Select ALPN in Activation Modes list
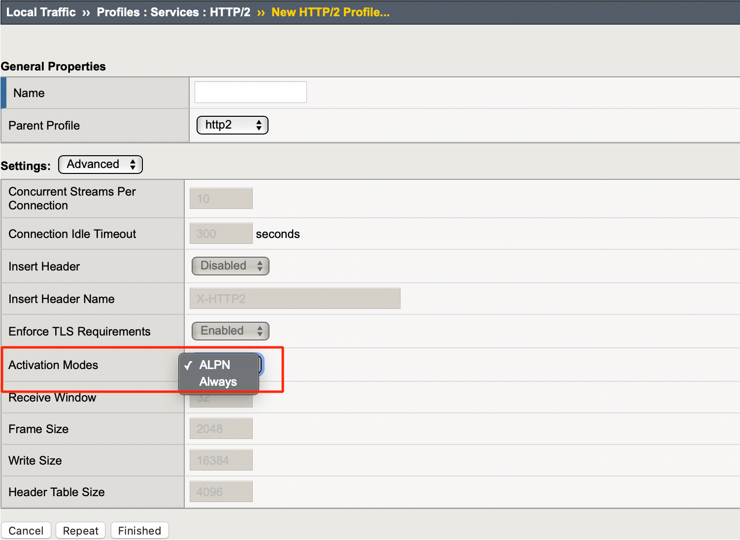Image resolution: width=740 pixels, height=540 pixels. pyautogui.click(x=215, y=365)
